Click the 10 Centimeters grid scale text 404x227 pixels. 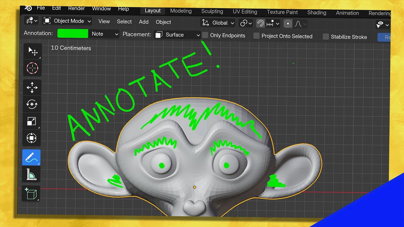tap(71, 48)
